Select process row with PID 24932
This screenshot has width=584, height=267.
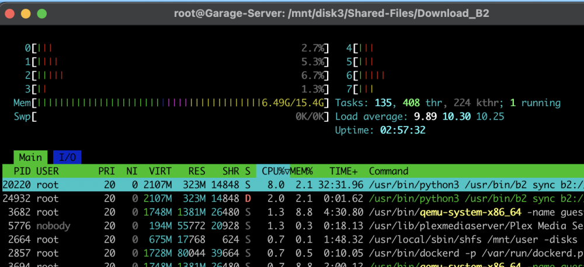coord(293,199)
